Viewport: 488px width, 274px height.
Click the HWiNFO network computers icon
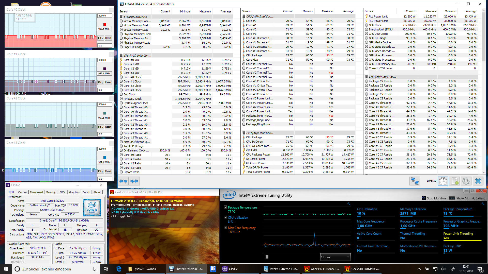point(415,181)
